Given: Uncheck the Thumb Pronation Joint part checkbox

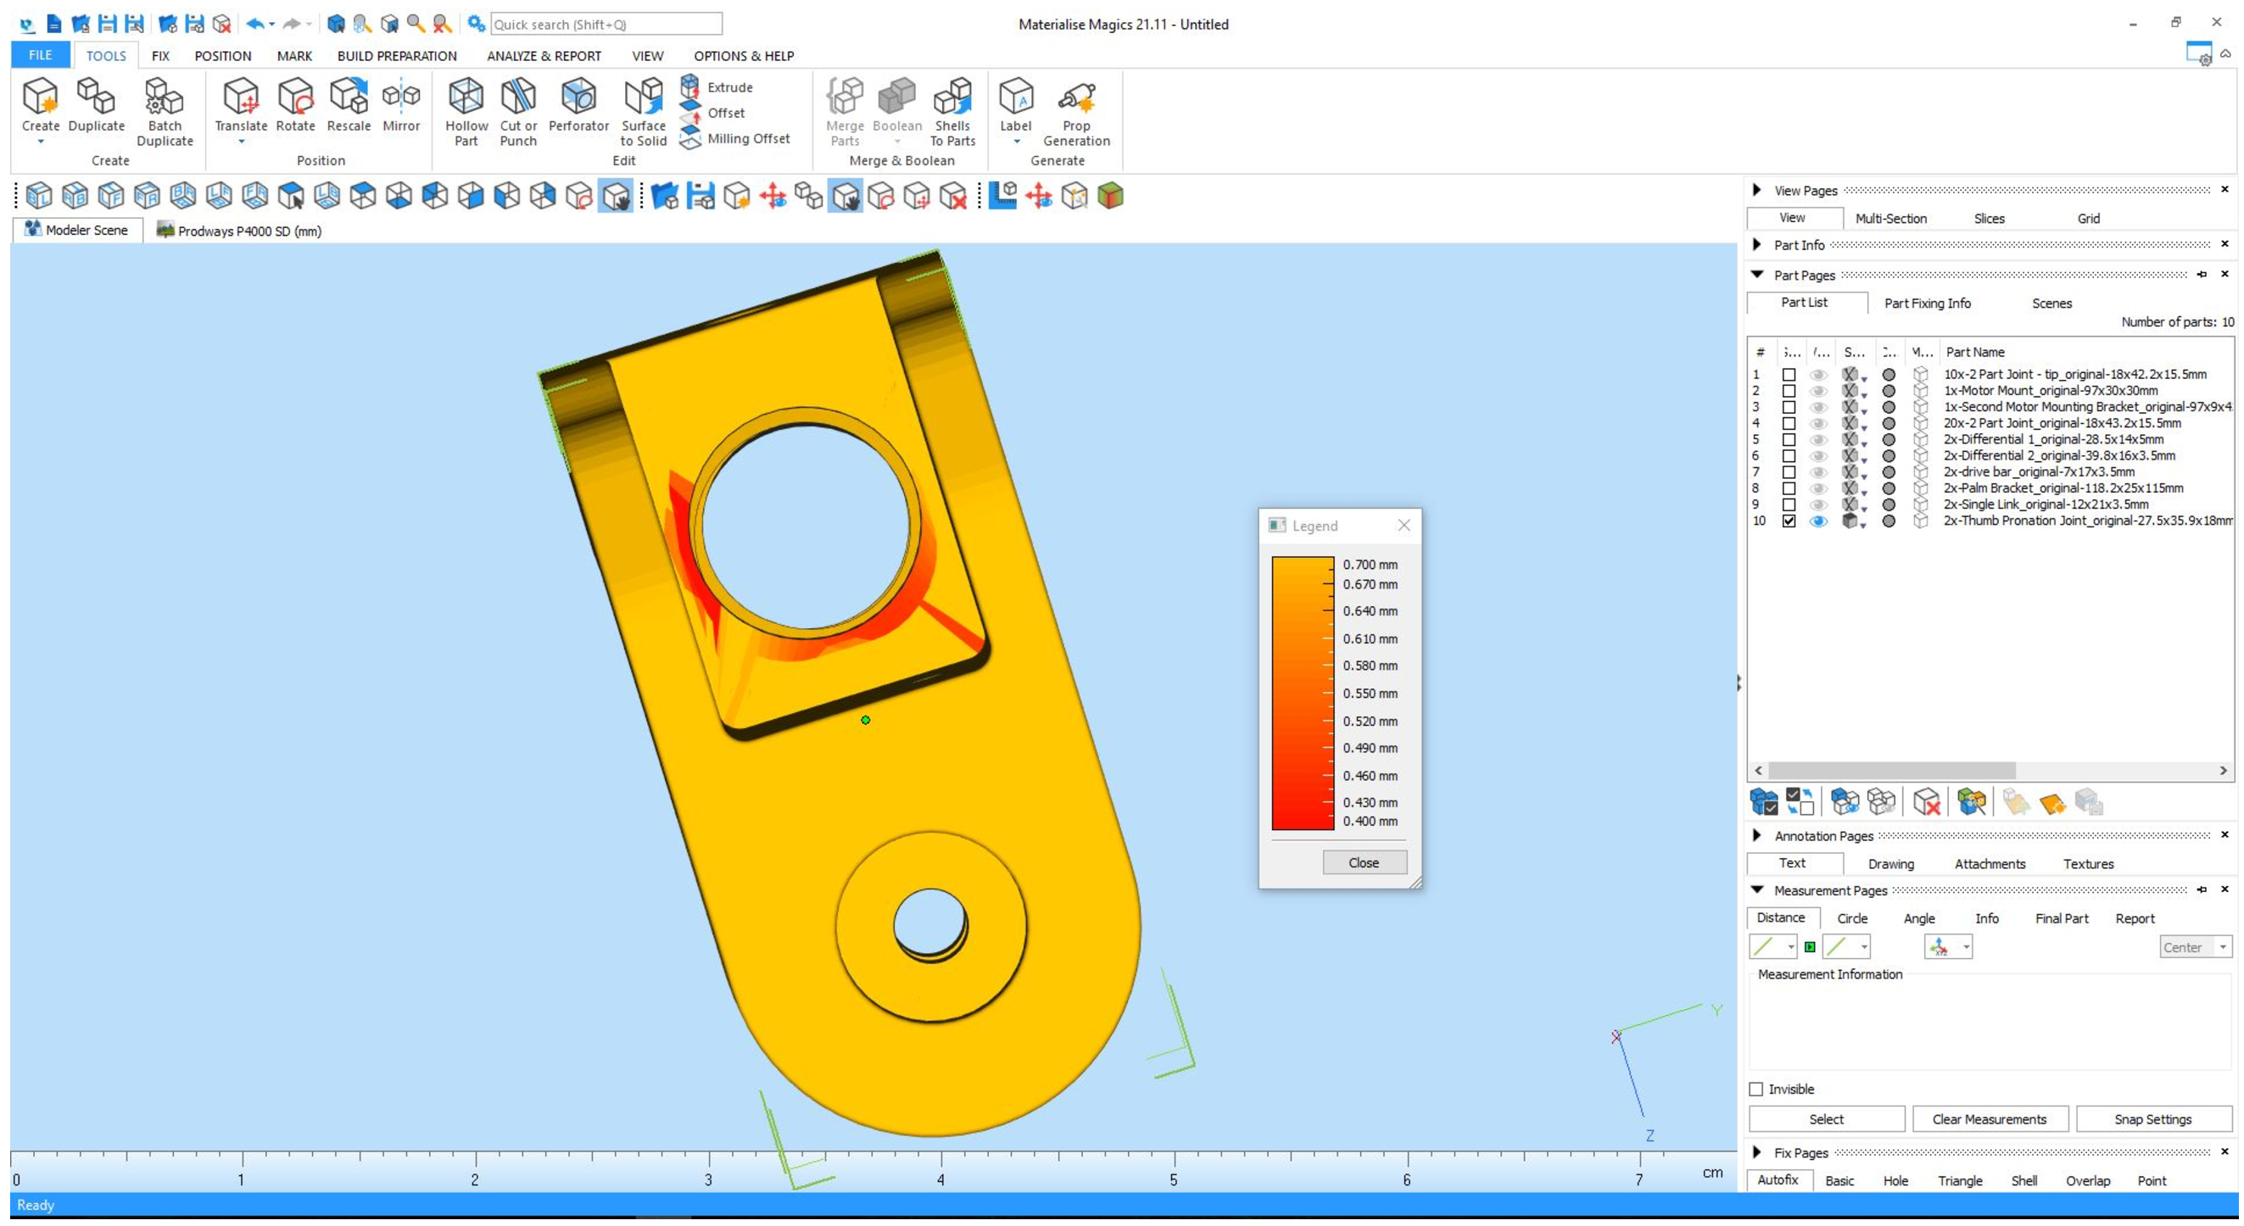Looking at the screenshot, I should [1789, 521].
